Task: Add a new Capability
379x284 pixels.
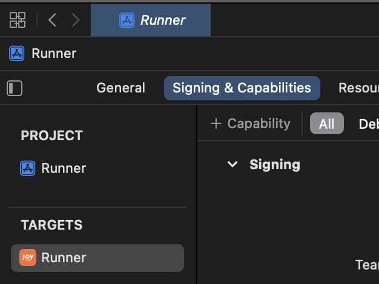Action: (x=251, y=123)
